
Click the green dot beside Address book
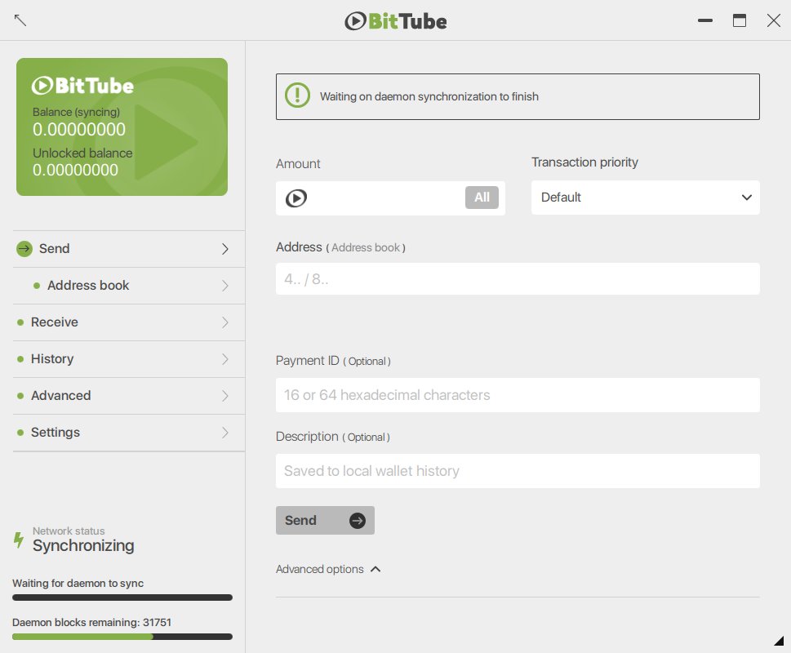pos(36,286)
